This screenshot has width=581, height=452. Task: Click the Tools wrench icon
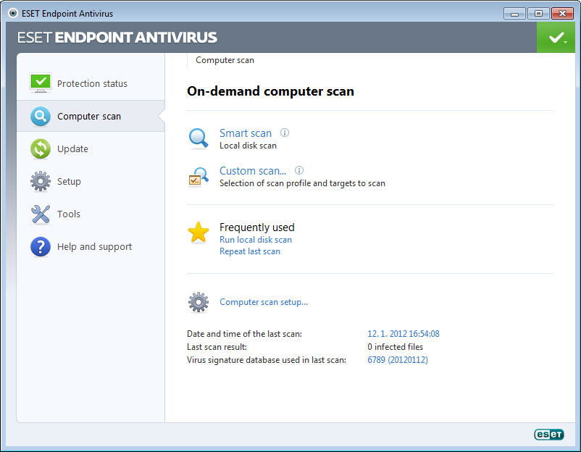(41, 214)
